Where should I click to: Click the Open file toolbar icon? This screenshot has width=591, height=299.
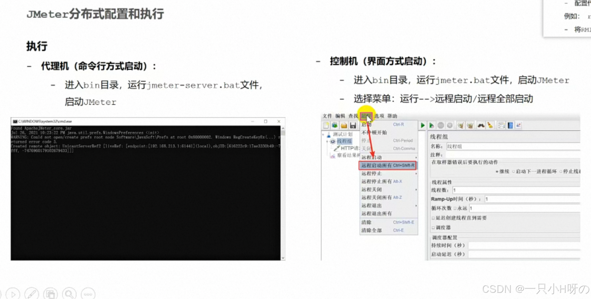tap(344, 125)
